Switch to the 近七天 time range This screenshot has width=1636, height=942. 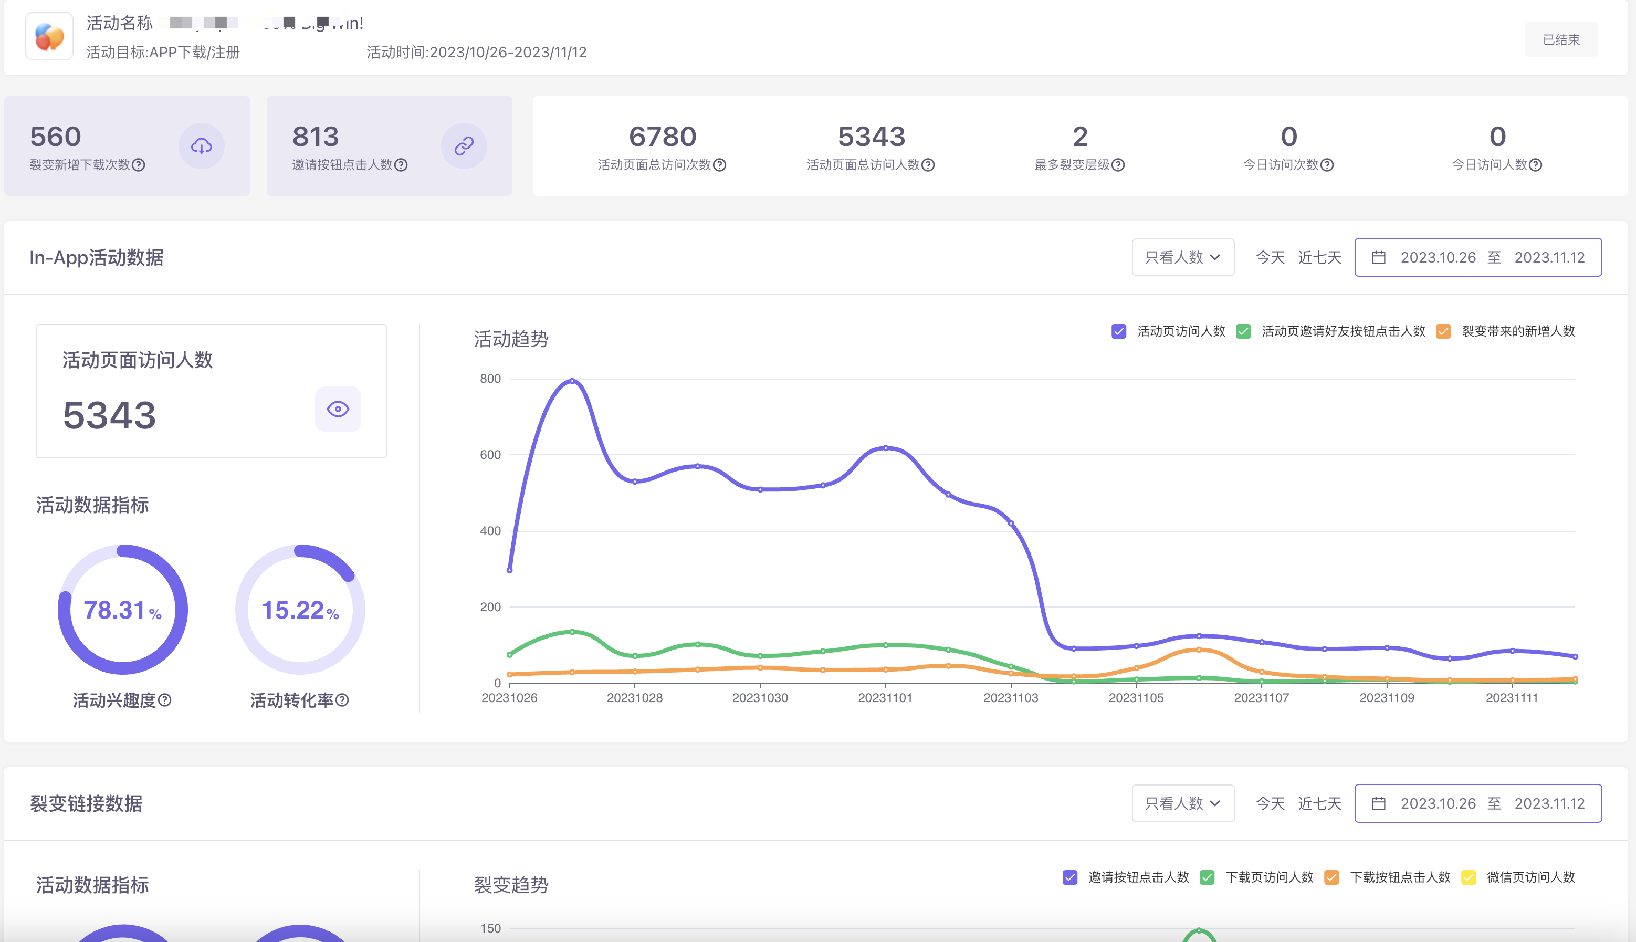point(1319,257)
